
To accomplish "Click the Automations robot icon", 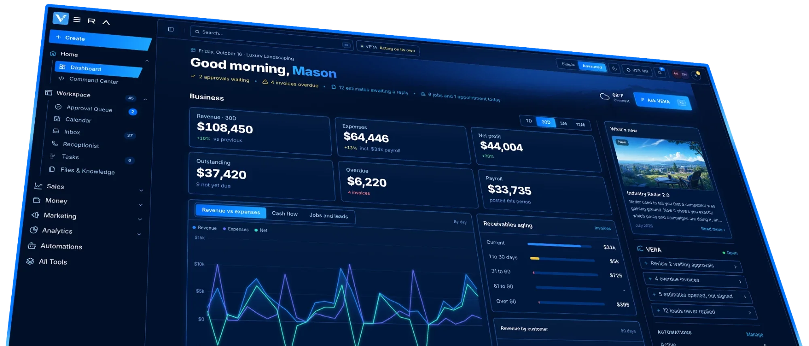I will (32, 245).
